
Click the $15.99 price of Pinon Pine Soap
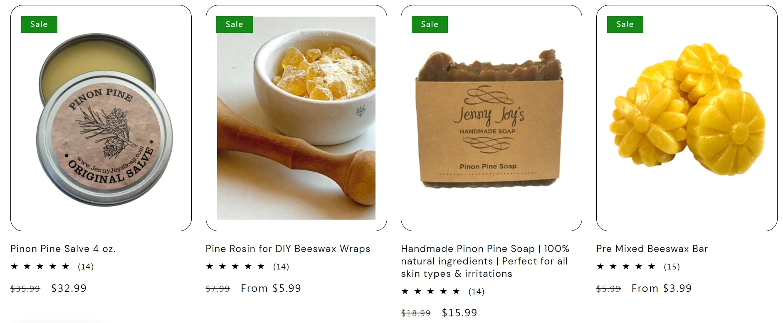tap(459, 313)
